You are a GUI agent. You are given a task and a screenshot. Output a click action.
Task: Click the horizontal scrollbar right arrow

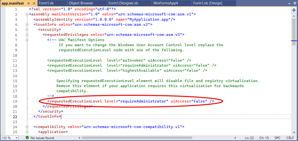point(235,138)
